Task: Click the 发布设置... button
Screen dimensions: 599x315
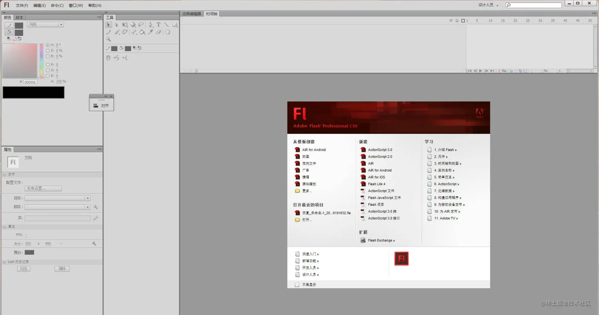Action: (x=43, y=189)
